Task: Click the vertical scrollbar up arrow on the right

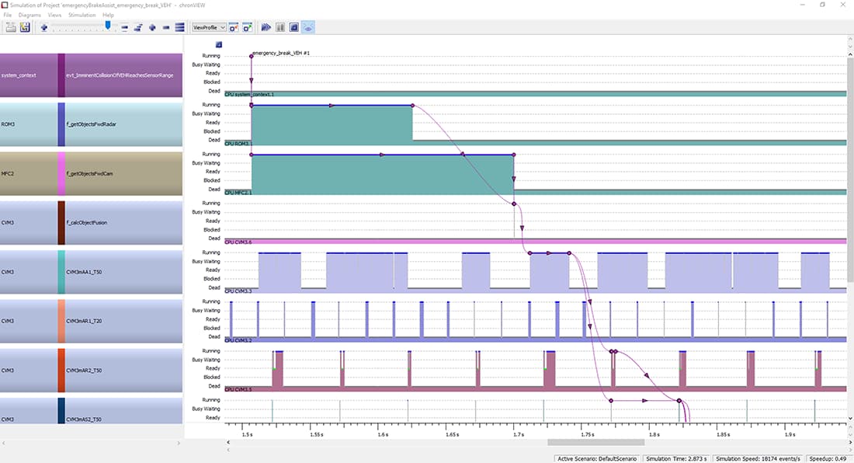Action: click(x=850, y=54)
